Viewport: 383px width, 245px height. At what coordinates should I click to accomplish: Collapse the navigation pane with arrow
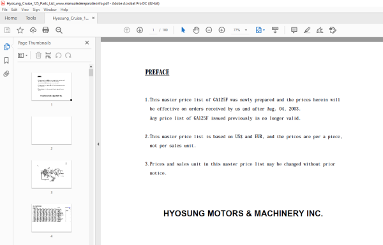coord(98,144)
